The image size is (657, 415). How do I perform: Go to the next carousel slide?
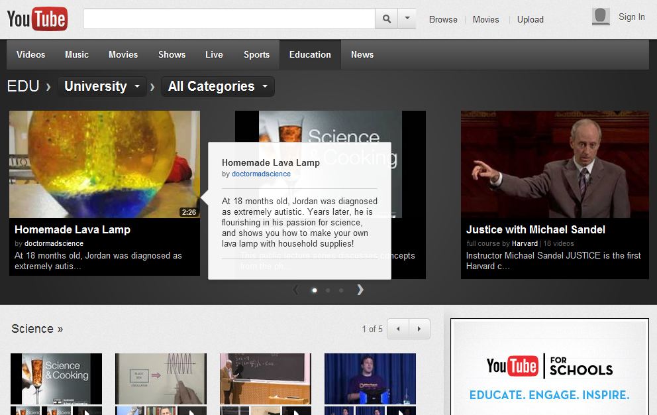point(360,290)
